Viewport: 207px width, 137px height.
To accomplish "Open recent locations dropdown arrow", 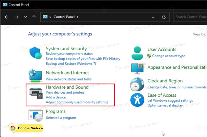I will (25, 17).
